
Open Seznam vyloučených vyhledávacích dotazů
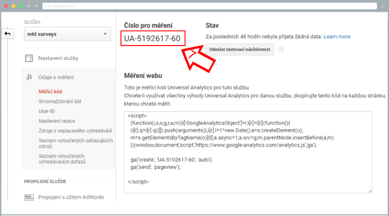point(62,159)
